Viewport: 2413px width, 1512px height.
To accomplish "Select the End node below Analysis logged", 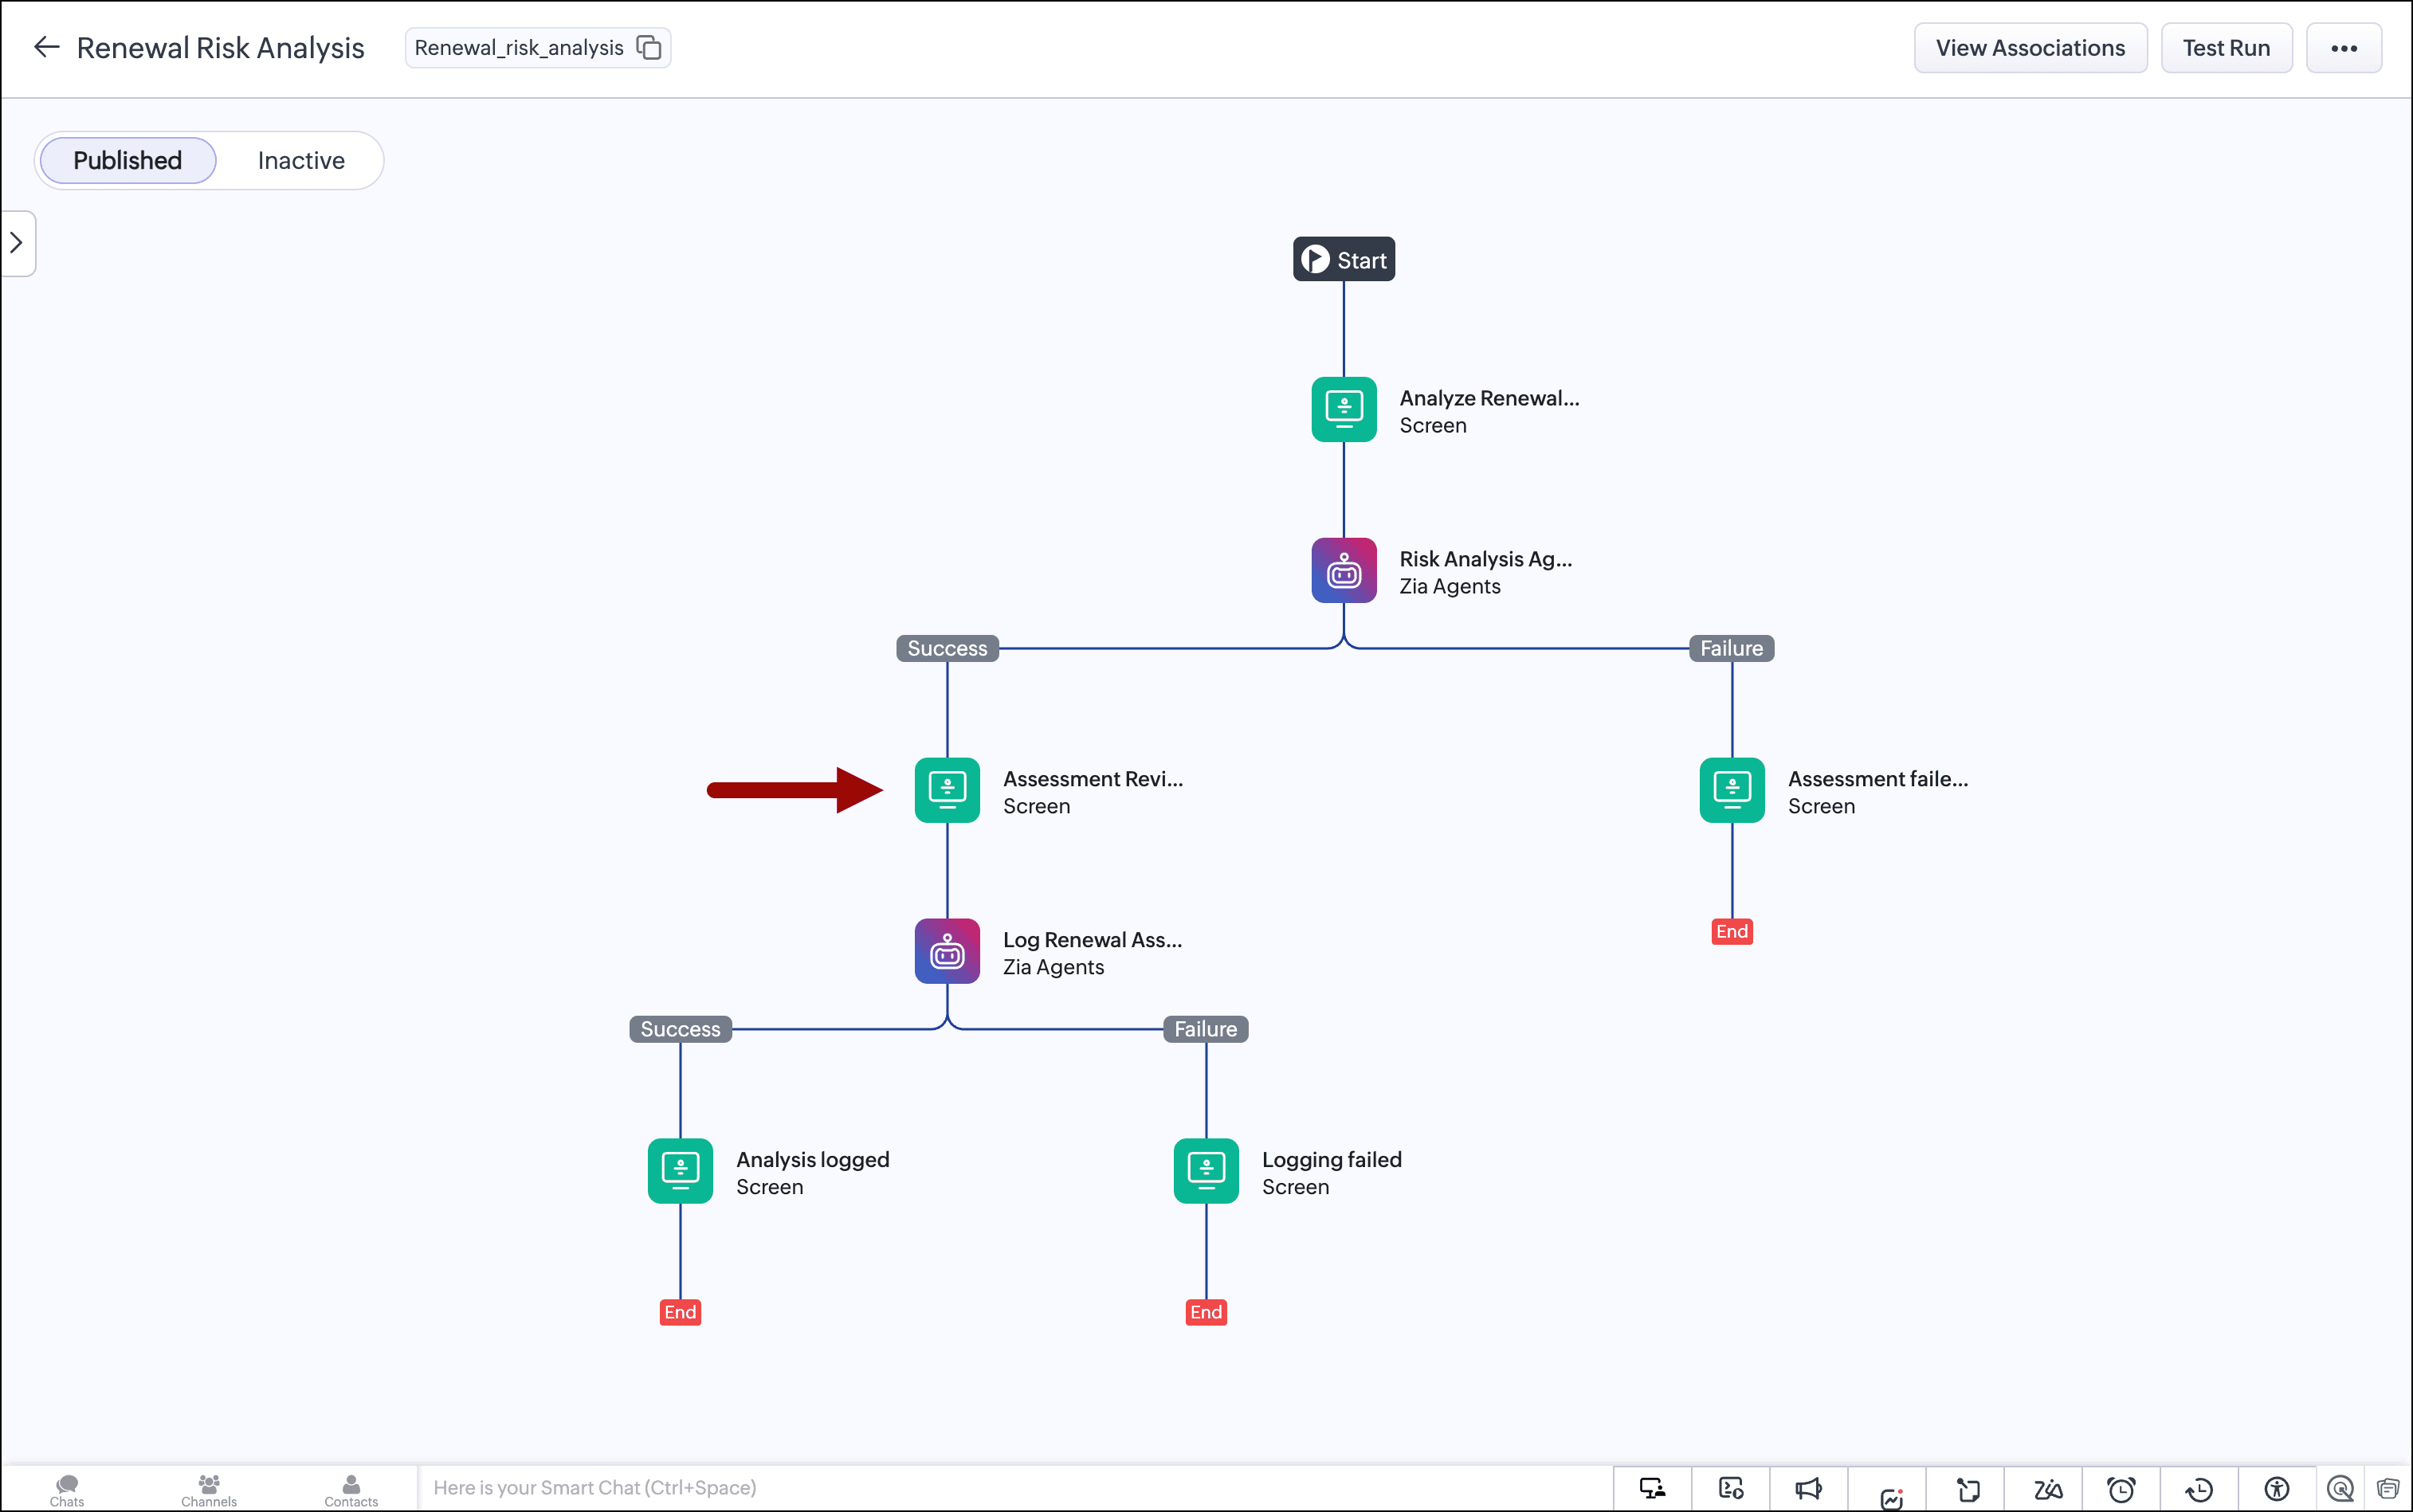I will point(681,1312).
